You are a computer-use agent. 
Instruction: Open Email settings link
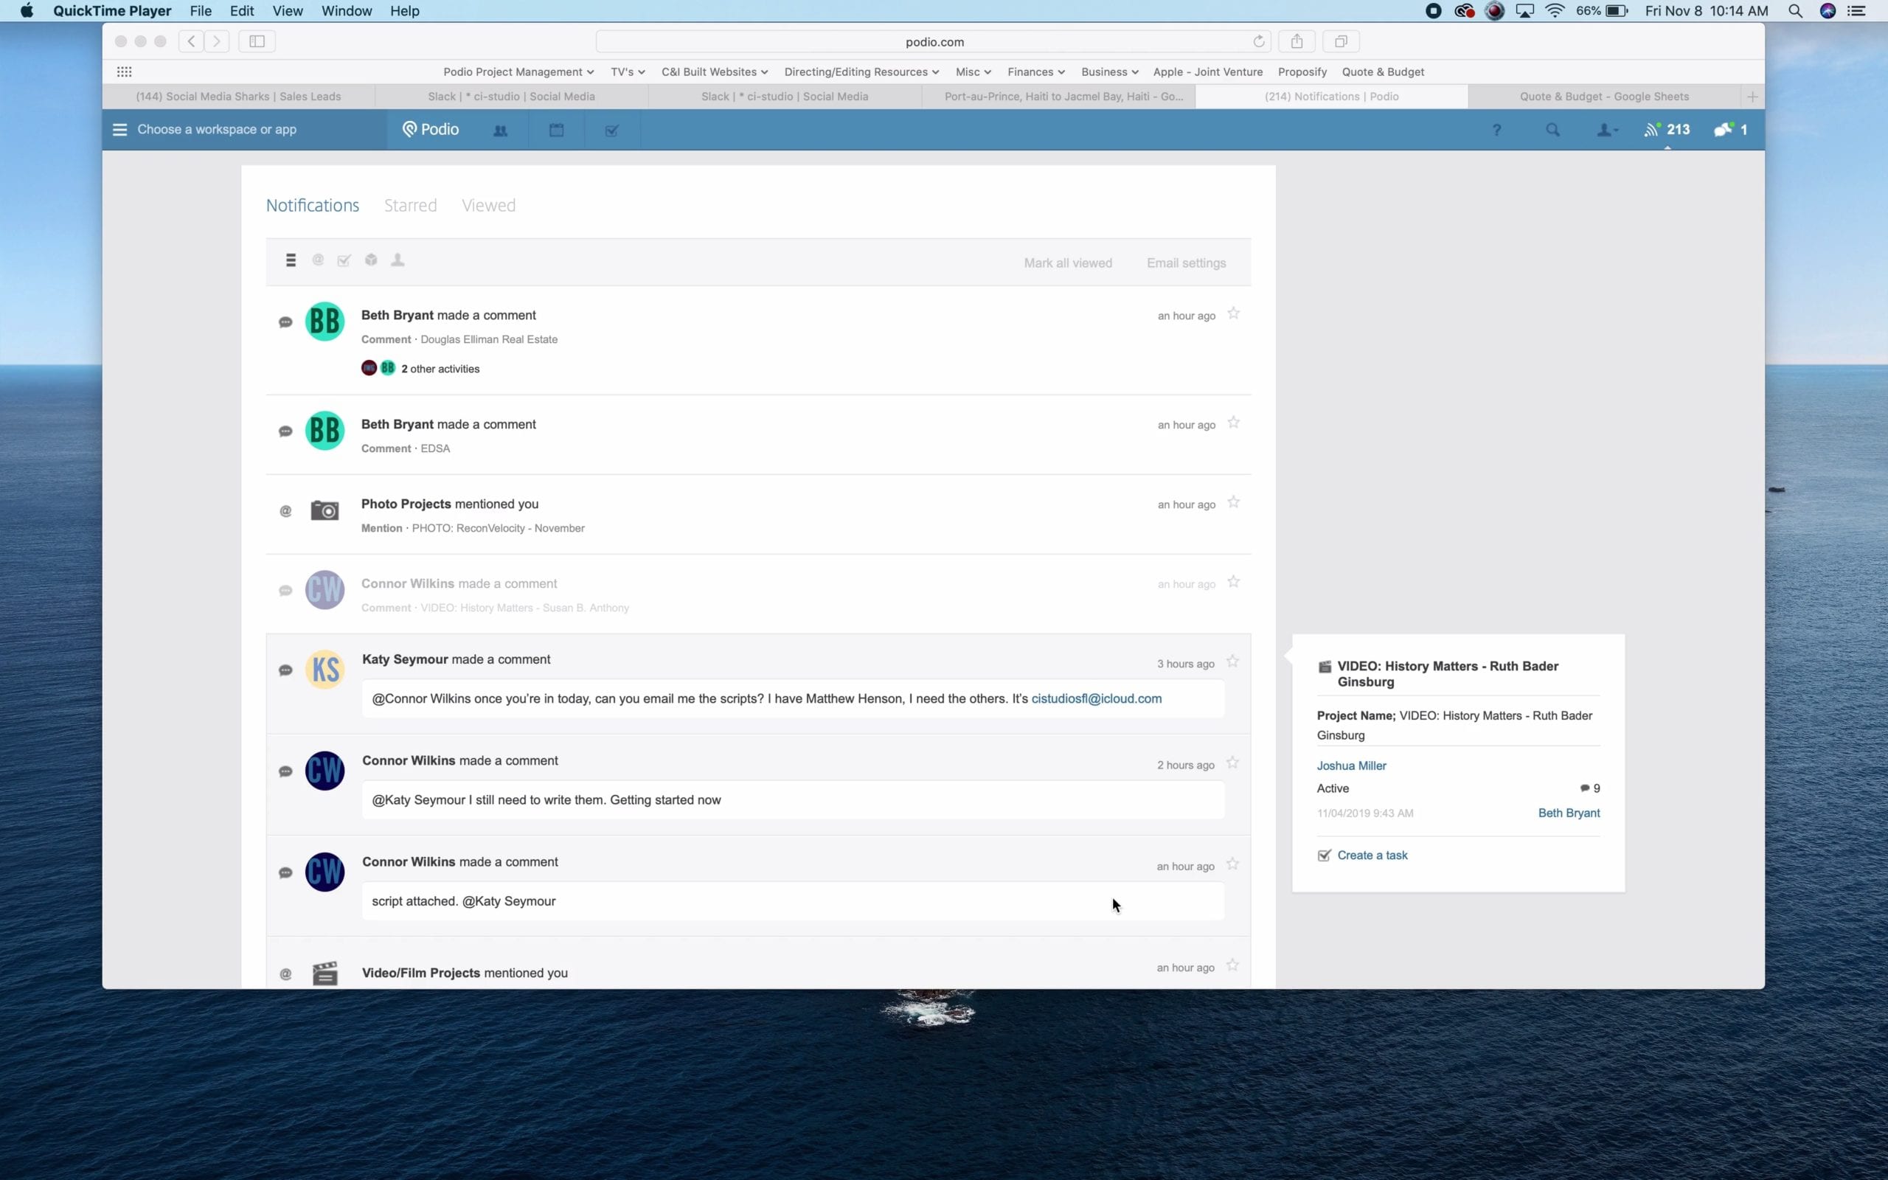click(x=1186, y=263)
